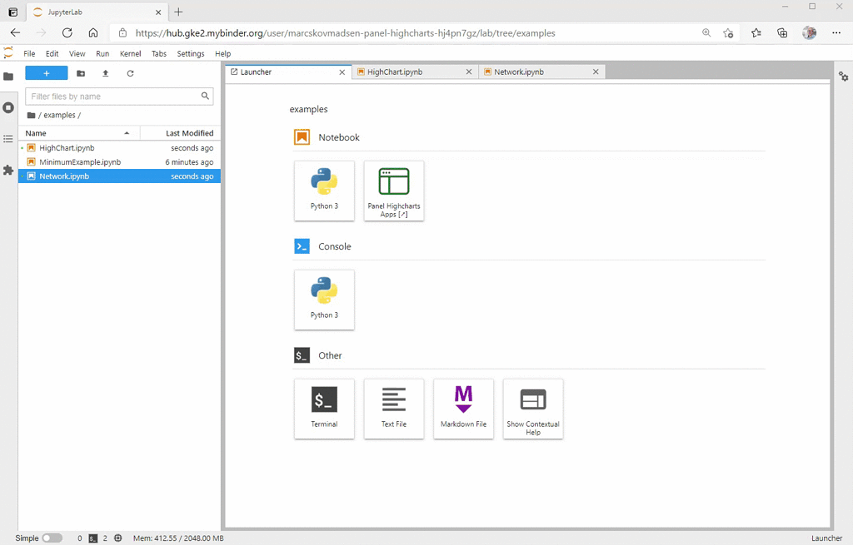The width and height of the screenshot is (853, 545).
Task: Create a new Markdown File
Action: (x=463, y=409)
